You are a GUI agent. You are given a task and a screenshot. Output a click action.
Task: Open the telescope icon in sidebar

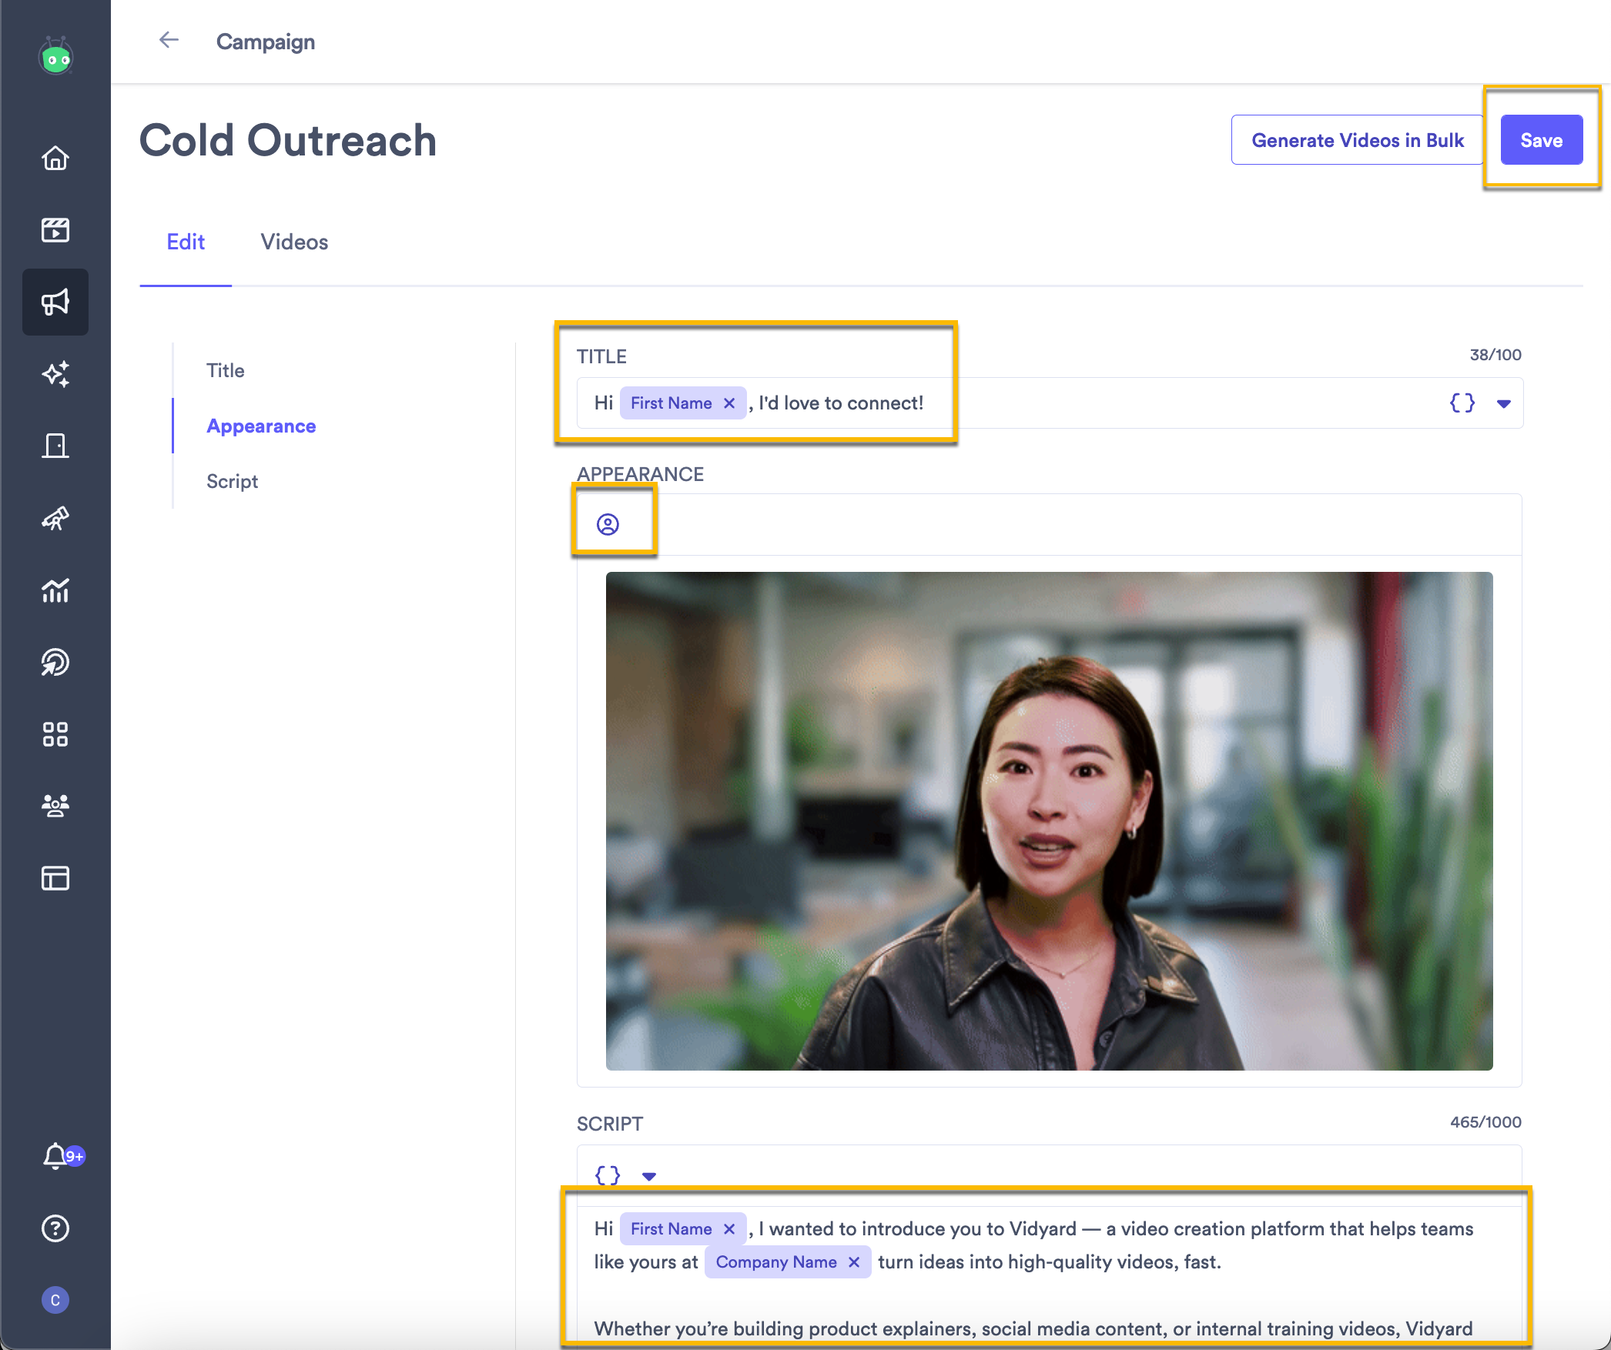click(x=55, y=518)
